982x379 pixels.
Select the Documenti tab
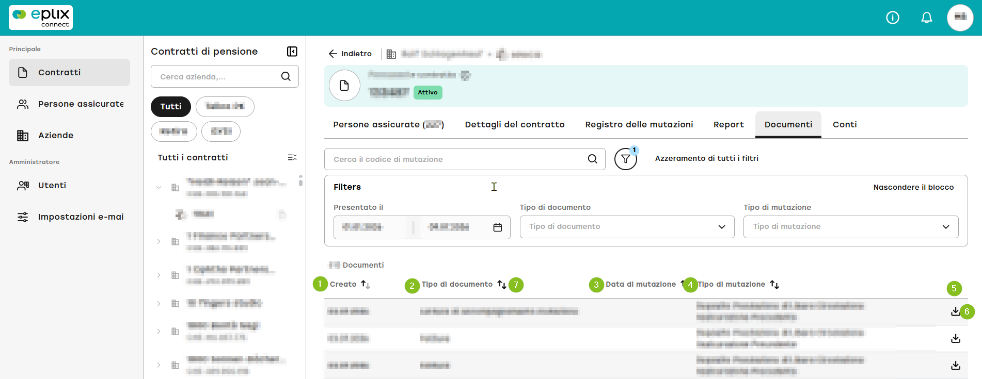(788, 124)
